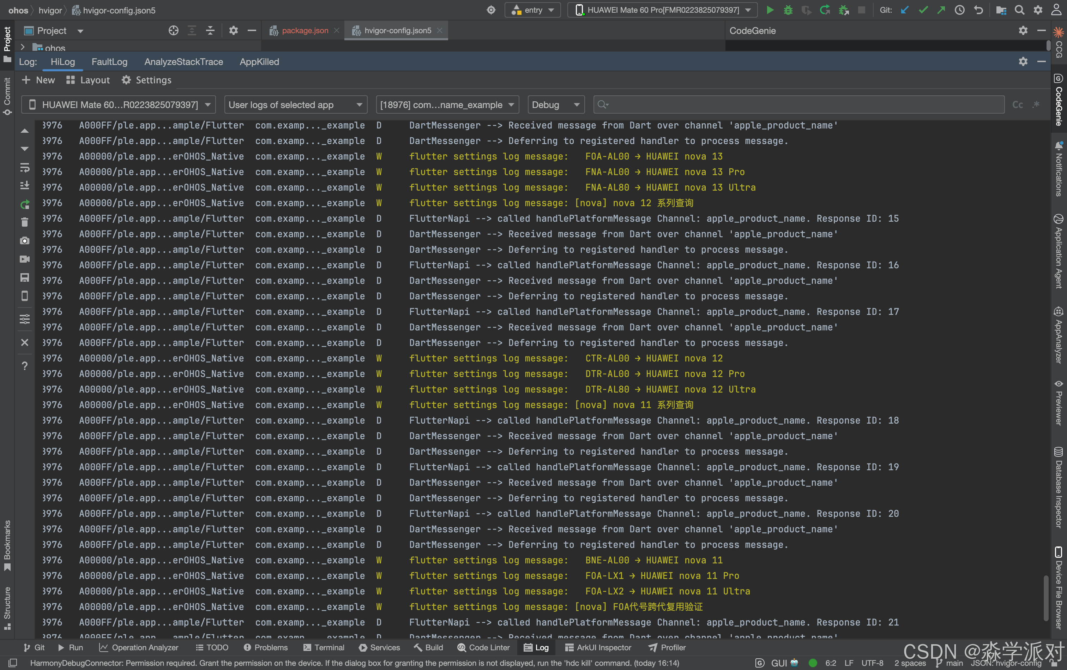Click the green Run button in the toolbar
Screen dimensions: 1067x670
(x=770, y=10)
